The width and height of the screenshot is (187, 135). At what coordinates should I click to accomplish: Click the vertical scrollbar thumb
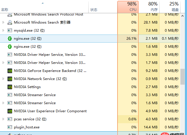183,76
